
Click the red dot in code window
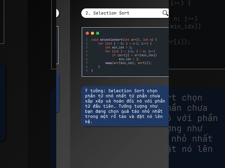pos(87,33)
